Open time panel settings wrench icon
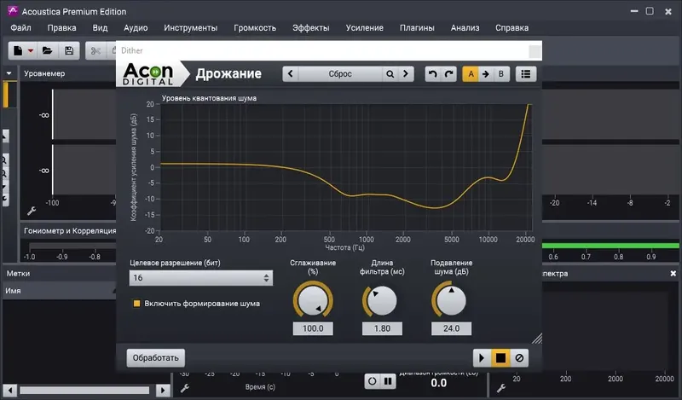Viewport: 682px width, 400px height. pos(185,388)
